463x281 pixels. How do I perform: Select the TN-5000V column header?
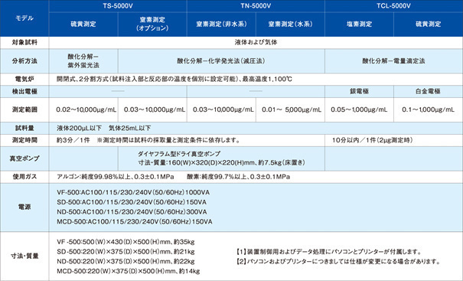pyautogui.click(x=256, y=6)
